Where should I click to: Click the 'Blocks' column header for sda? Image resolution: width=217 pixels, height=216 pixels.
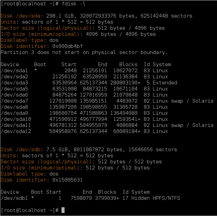point(128,64)
